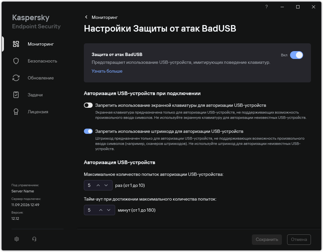Click the Сохранить button
The image size is (323, 252).
point(267,239)
